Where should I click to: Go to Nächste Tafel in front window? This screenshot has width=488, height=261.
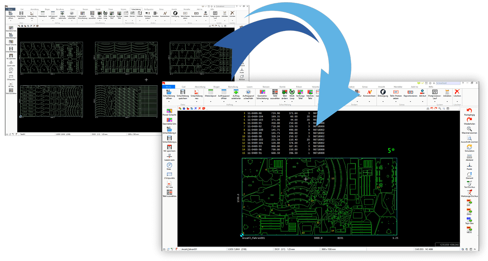tap(310, 94)
